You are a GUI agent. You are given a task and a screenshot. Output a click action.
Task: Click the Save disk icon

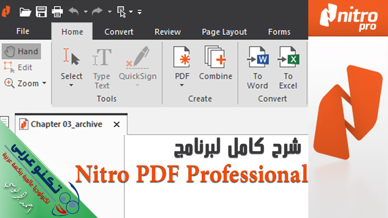(x=41, y=12)
